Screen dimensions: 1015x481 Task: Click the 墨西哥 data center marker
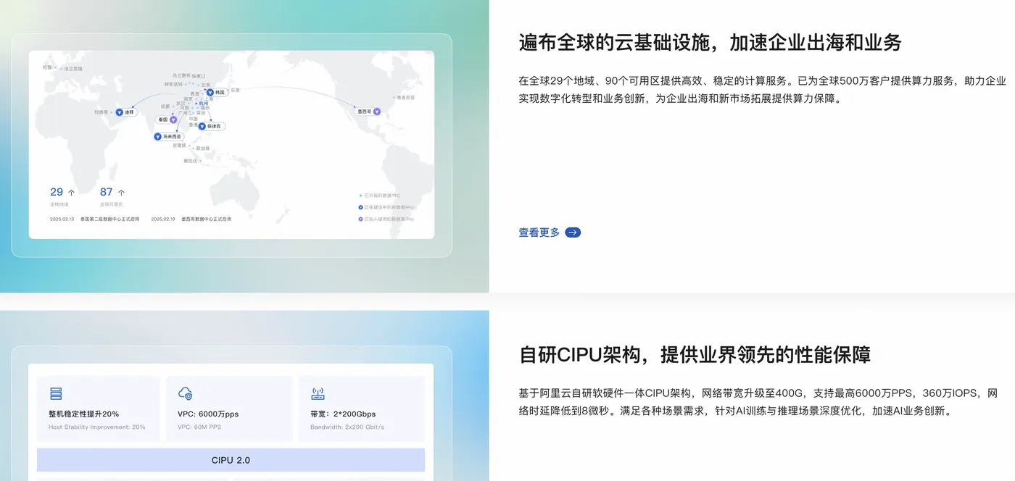tap(368, 112)
